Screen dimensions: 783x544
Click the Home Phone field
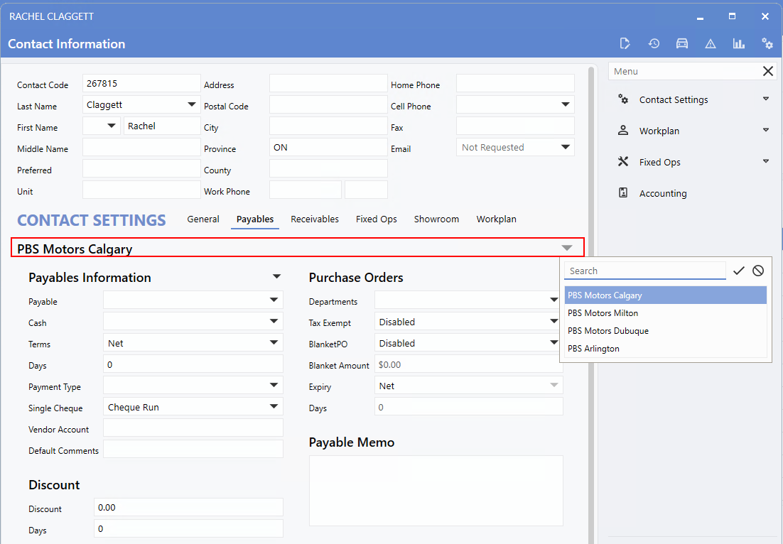tap(515, 83)
